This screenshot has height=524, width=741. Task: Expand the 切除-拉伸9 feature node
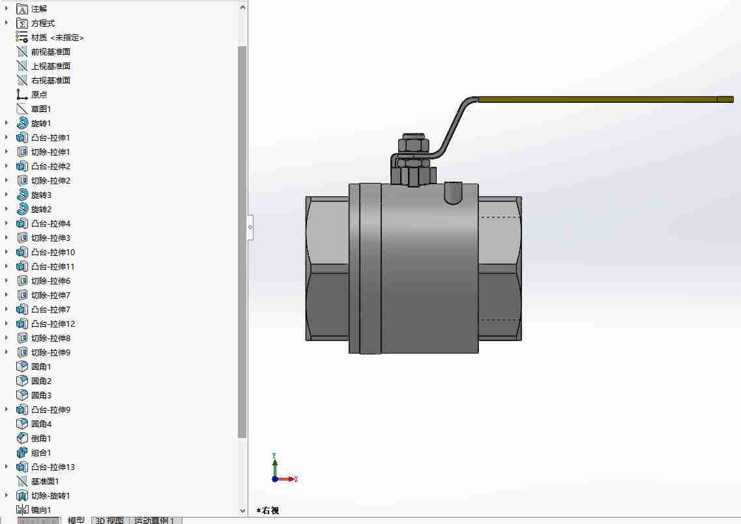click(x=6, y=352)
